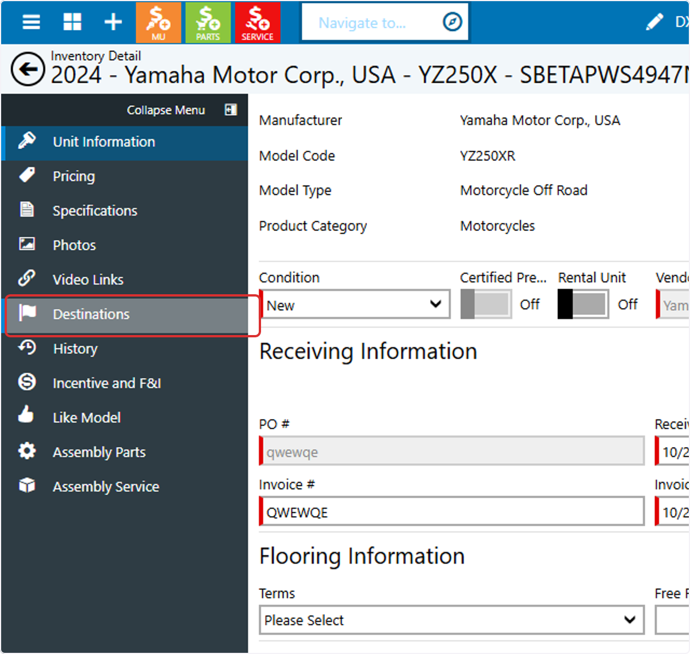Click the History clock icon
Viewport: 690px width, 654px height.
pyautogui.click(x=27, y=348)
